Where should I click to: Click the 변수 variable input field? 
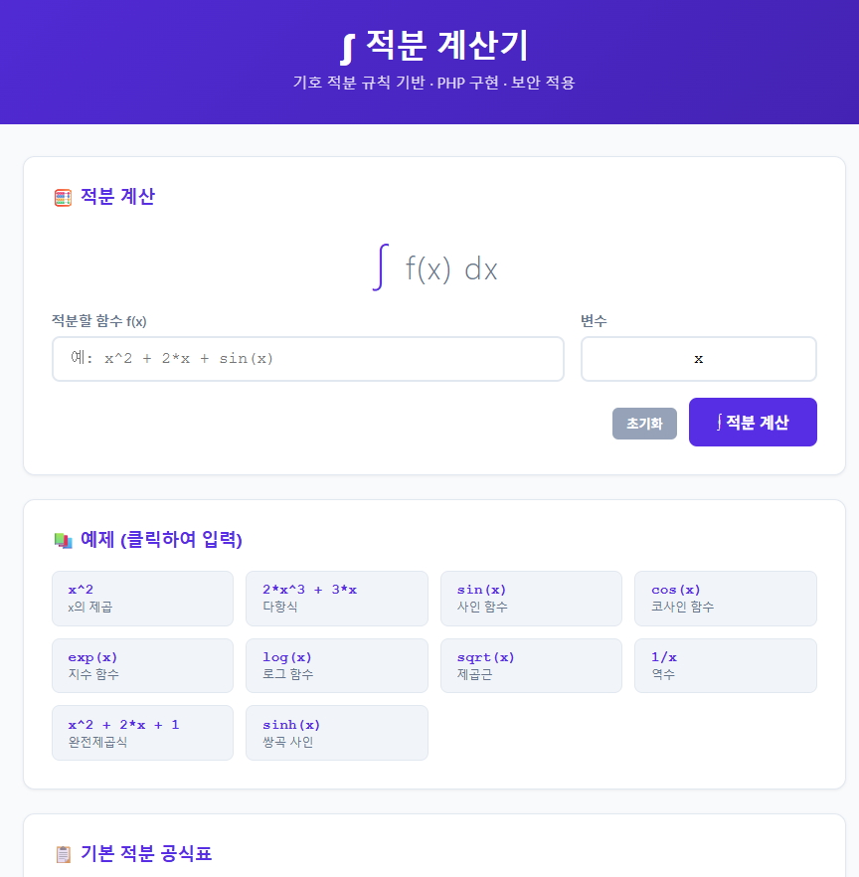pyautogui.click(x=698, y=359)
